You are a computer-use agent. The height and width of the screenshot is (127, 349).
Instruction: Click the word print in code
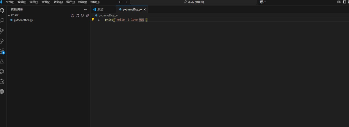[109, 20]
